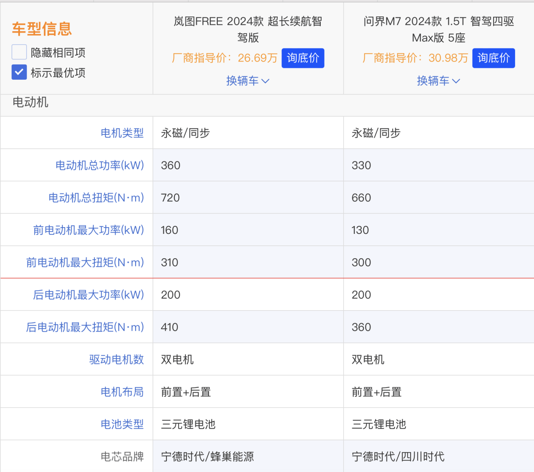
Task: Click 询底价 button for 问界M7
Action: point(494,58)
